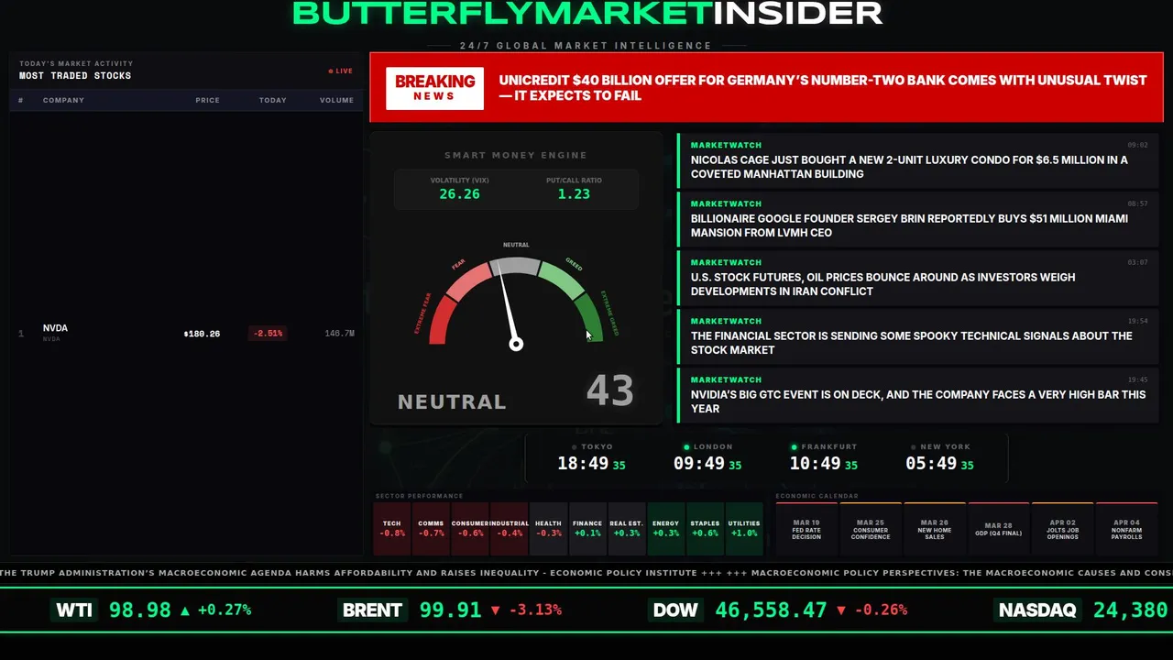Open the U.S. stock futures Iran headline

click(x=919, y=277)
